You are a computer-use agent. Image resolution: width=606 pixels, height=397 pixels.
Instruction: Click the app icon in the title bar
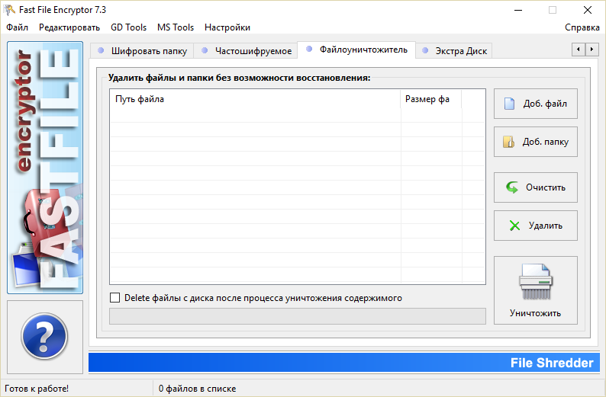pyautogui.click(x=9, y=10)
